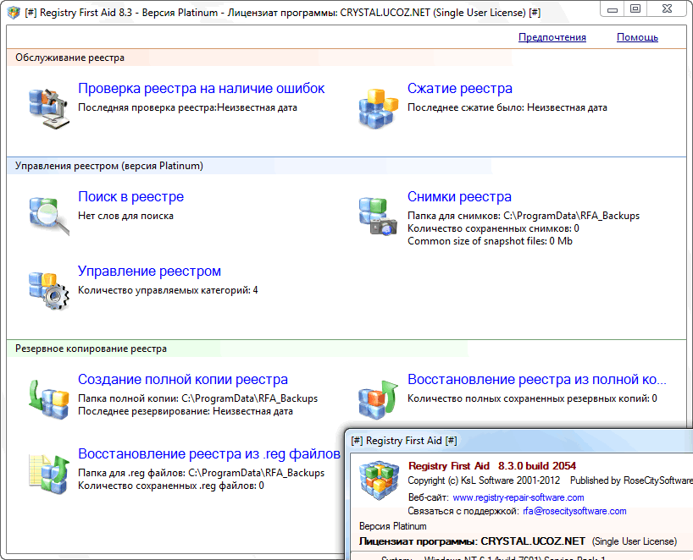Viewport: 693px width, 560px height.
Task: Click 'Лицензиат программы: CRYSTAL.UCOZ.NET' in About dialog
Action: (x=472, y=541)
